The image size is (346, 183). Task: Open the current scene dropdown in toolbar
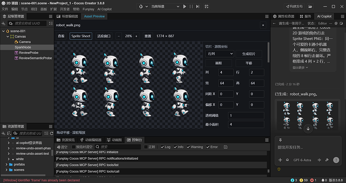coord(165,6)
